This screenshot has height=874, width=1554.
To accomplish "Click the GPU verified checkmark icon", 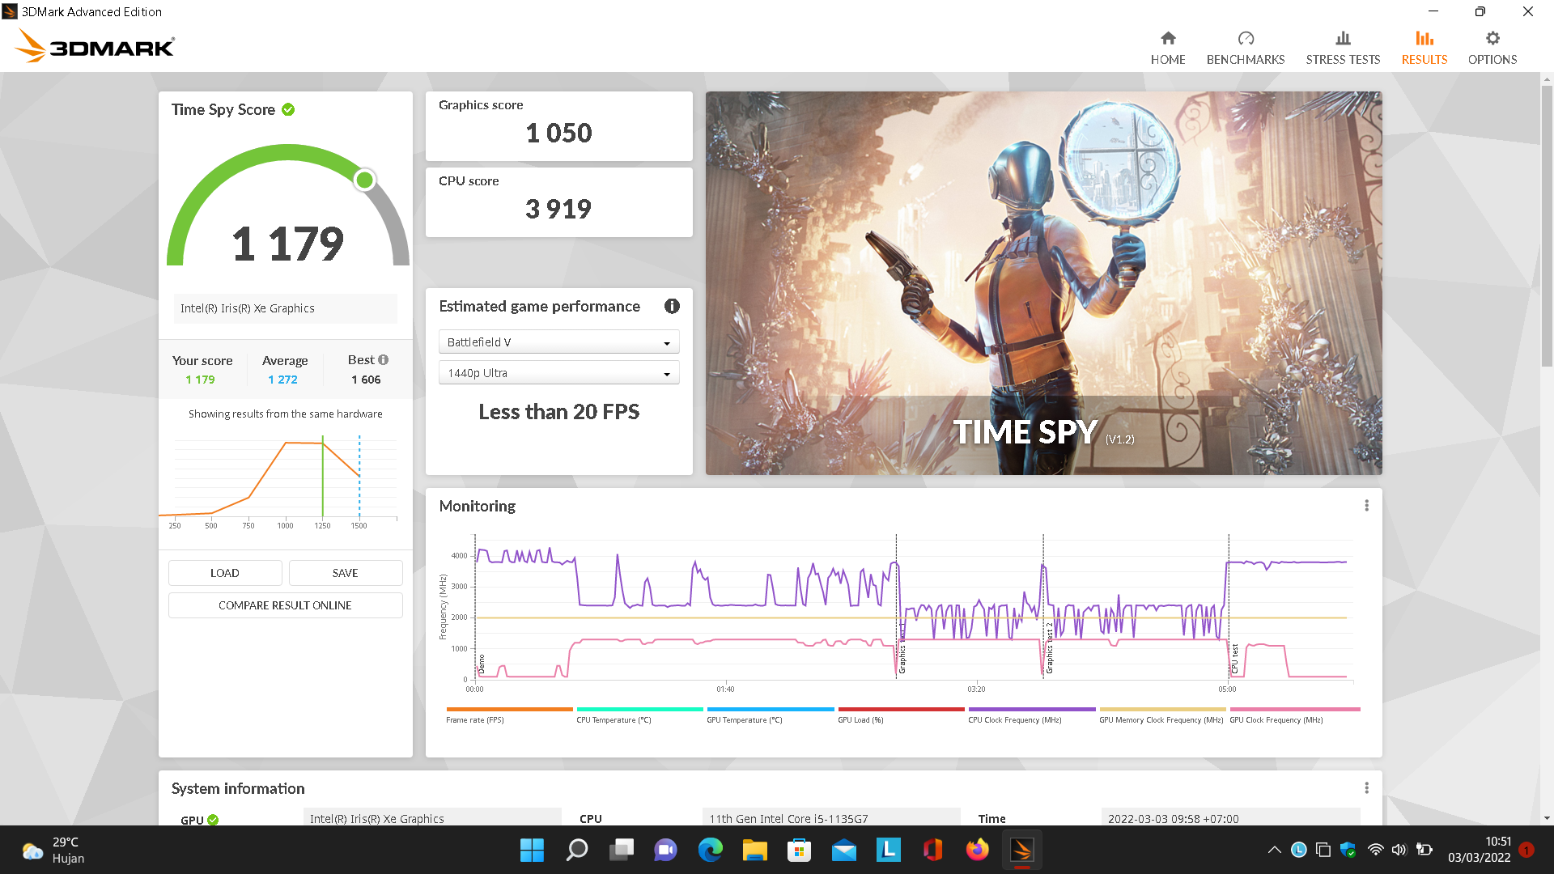I will (x=213, y=820).
